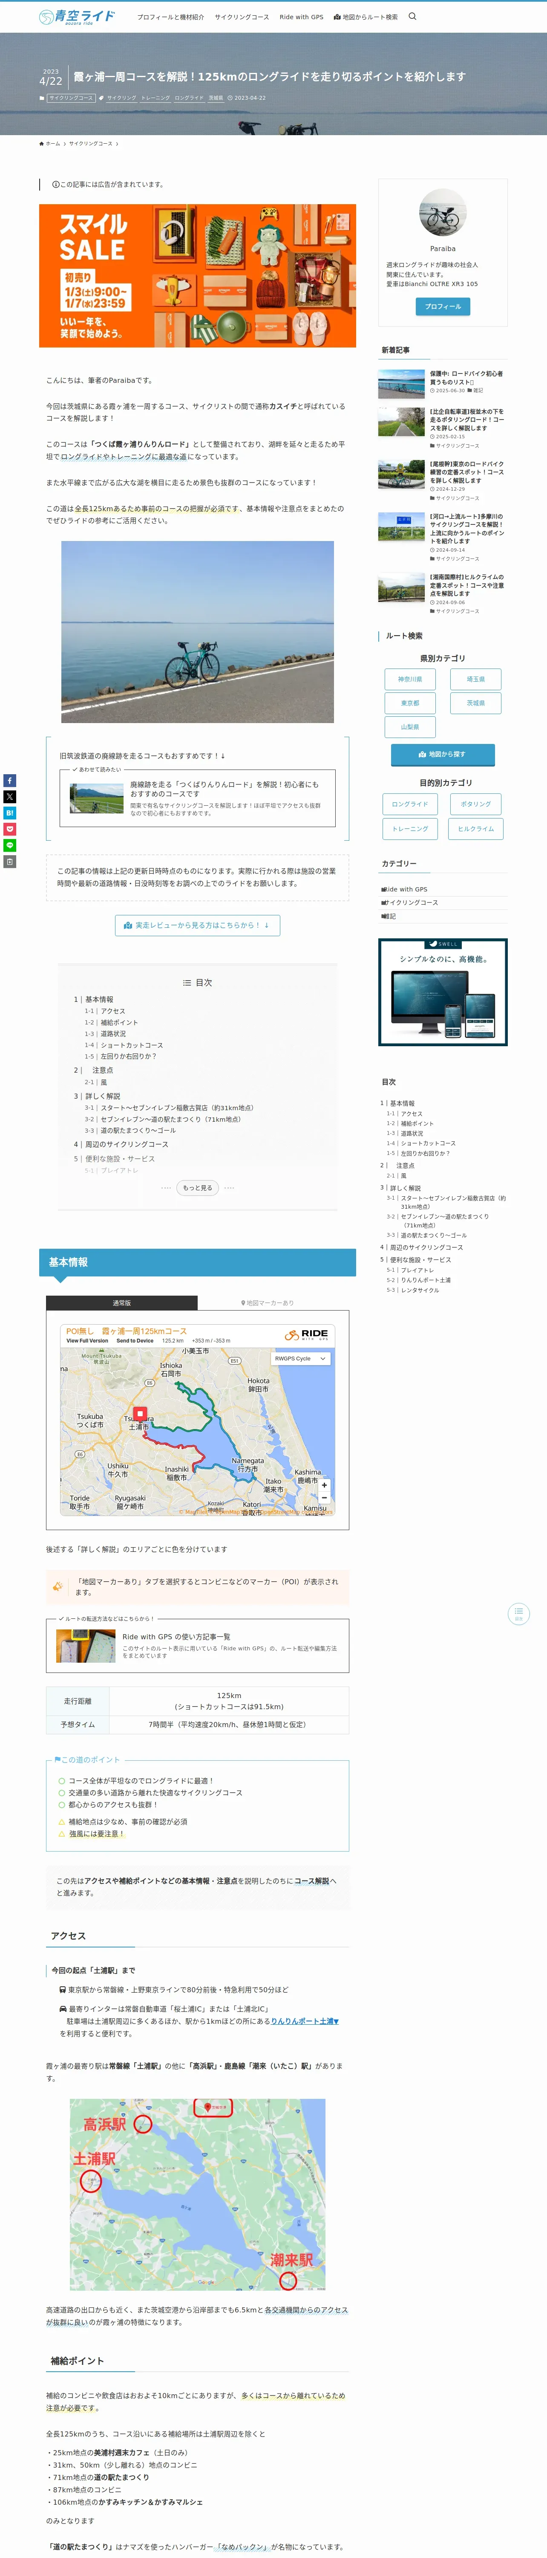
Task: Click the りんりんポート土浦 link
Action: [305, 2022]
